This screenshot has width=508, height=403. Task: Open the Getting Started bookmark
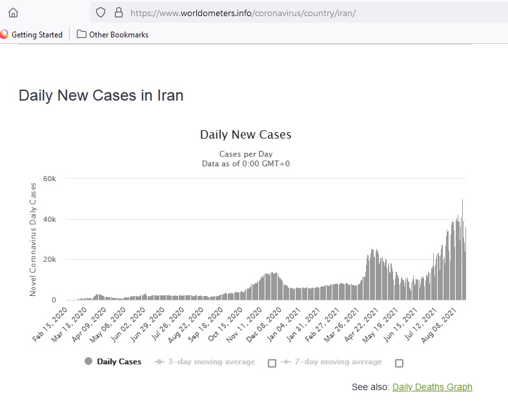pyautogui.click(x=32, y=35)
